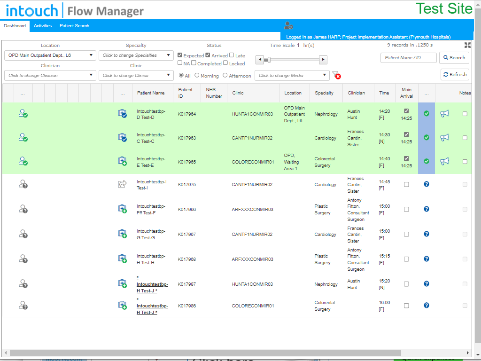Tick Main Arrival checkbox for K017975

click(406, 184)
